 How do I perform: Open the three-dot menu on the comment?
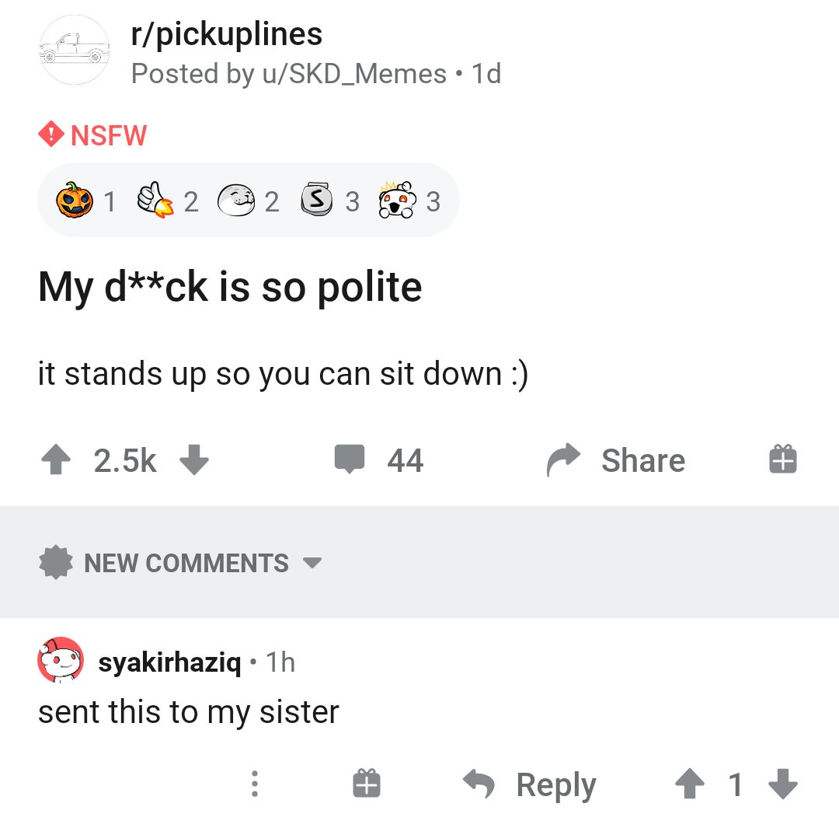254,784
